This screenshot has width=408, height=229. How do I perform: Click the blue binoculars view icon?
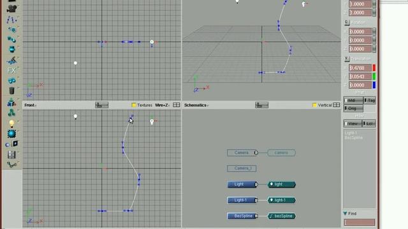(x=11, y=81)
